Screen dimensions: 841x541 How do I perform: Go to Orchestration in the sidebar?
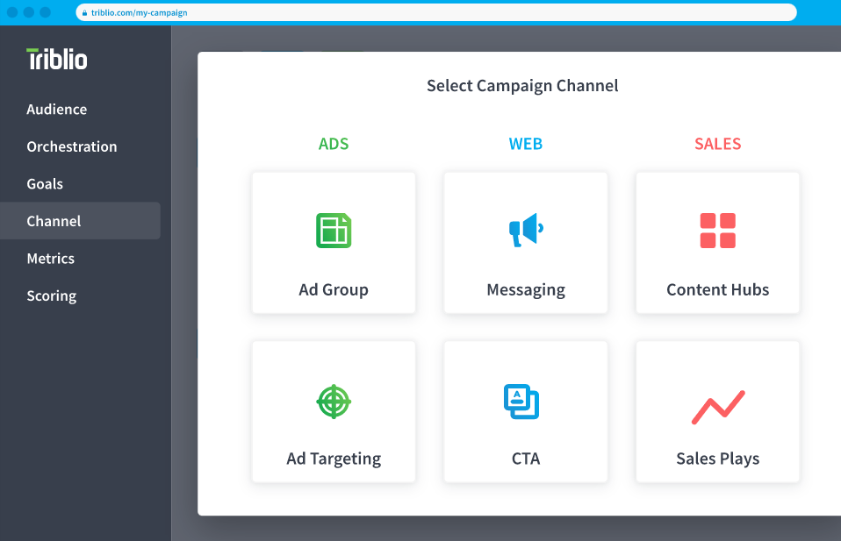pyautogui.click(x=72, y=146)
